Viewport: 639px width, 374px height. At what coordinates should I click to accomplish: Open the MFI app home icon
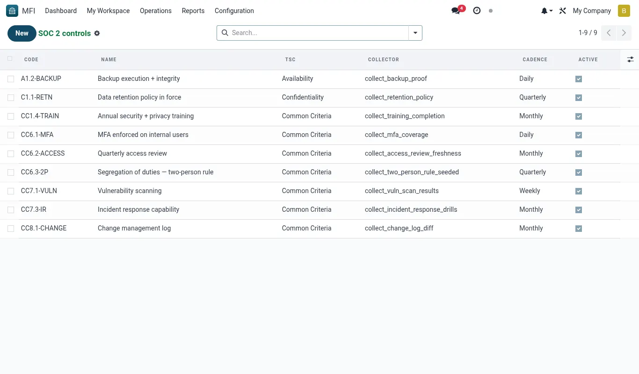click(12, 11)
